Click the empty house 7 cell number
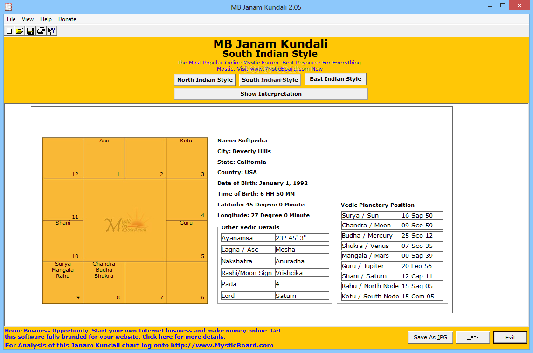The width and height of the screenshot is (533, 353). 161,297
